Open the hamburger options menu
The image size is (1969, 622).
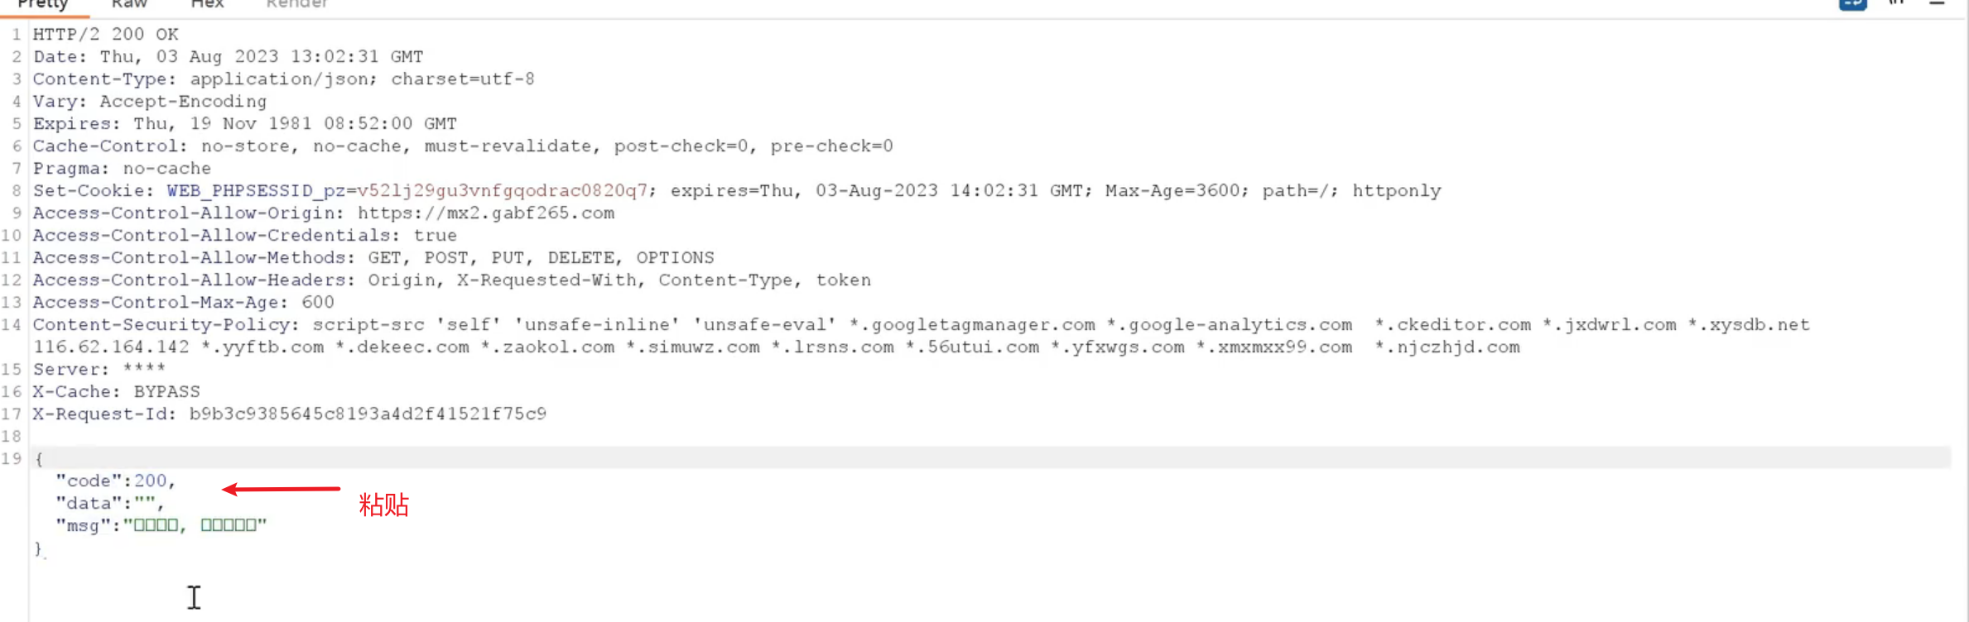(x=1937, y=3)
